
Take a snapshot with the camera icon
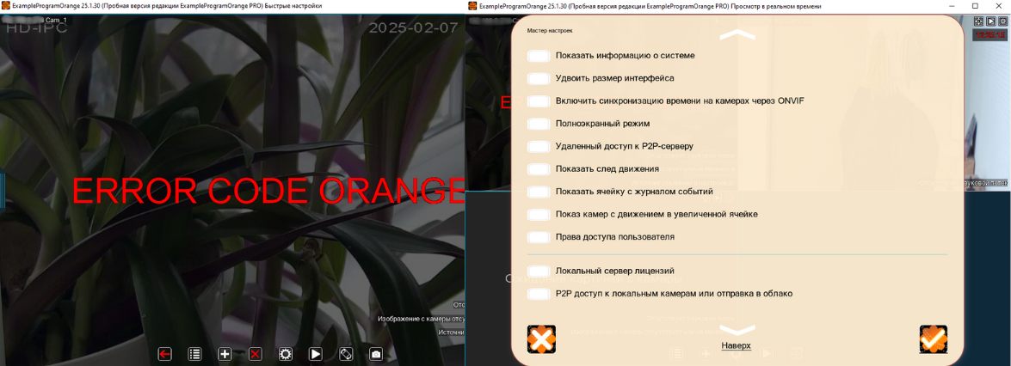376,354
